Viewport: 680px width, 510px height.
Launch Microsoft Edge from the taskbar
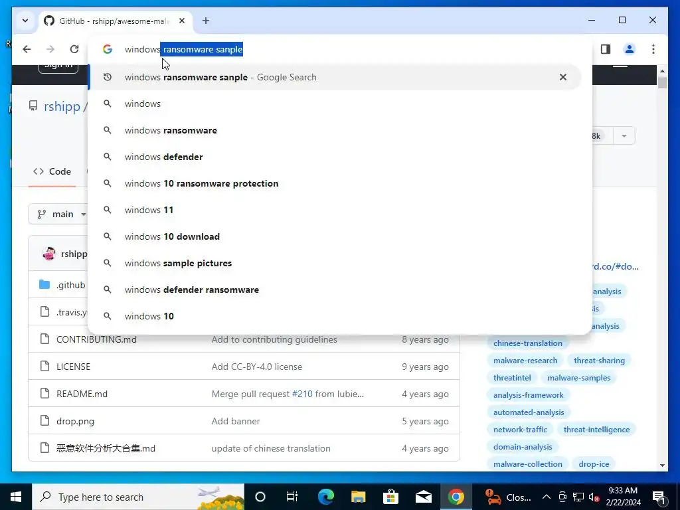325,497
